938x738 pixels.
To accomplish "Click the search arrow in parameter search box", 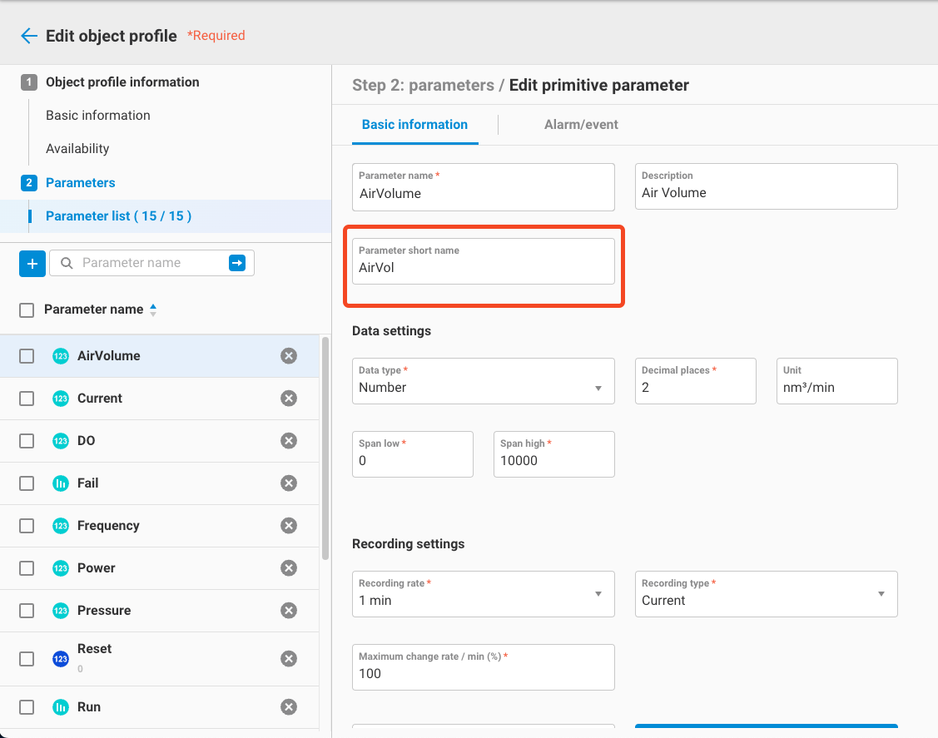I will coord(237,263).
